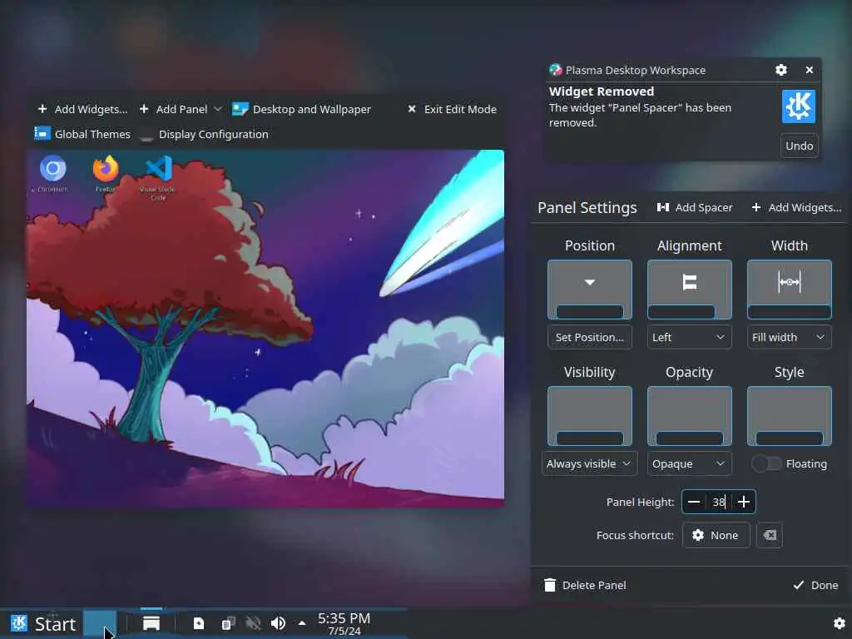The width and height of the screenshot is (852, 639).
Task: Open notification settings gear in Plasma notification
Action: 780,70
